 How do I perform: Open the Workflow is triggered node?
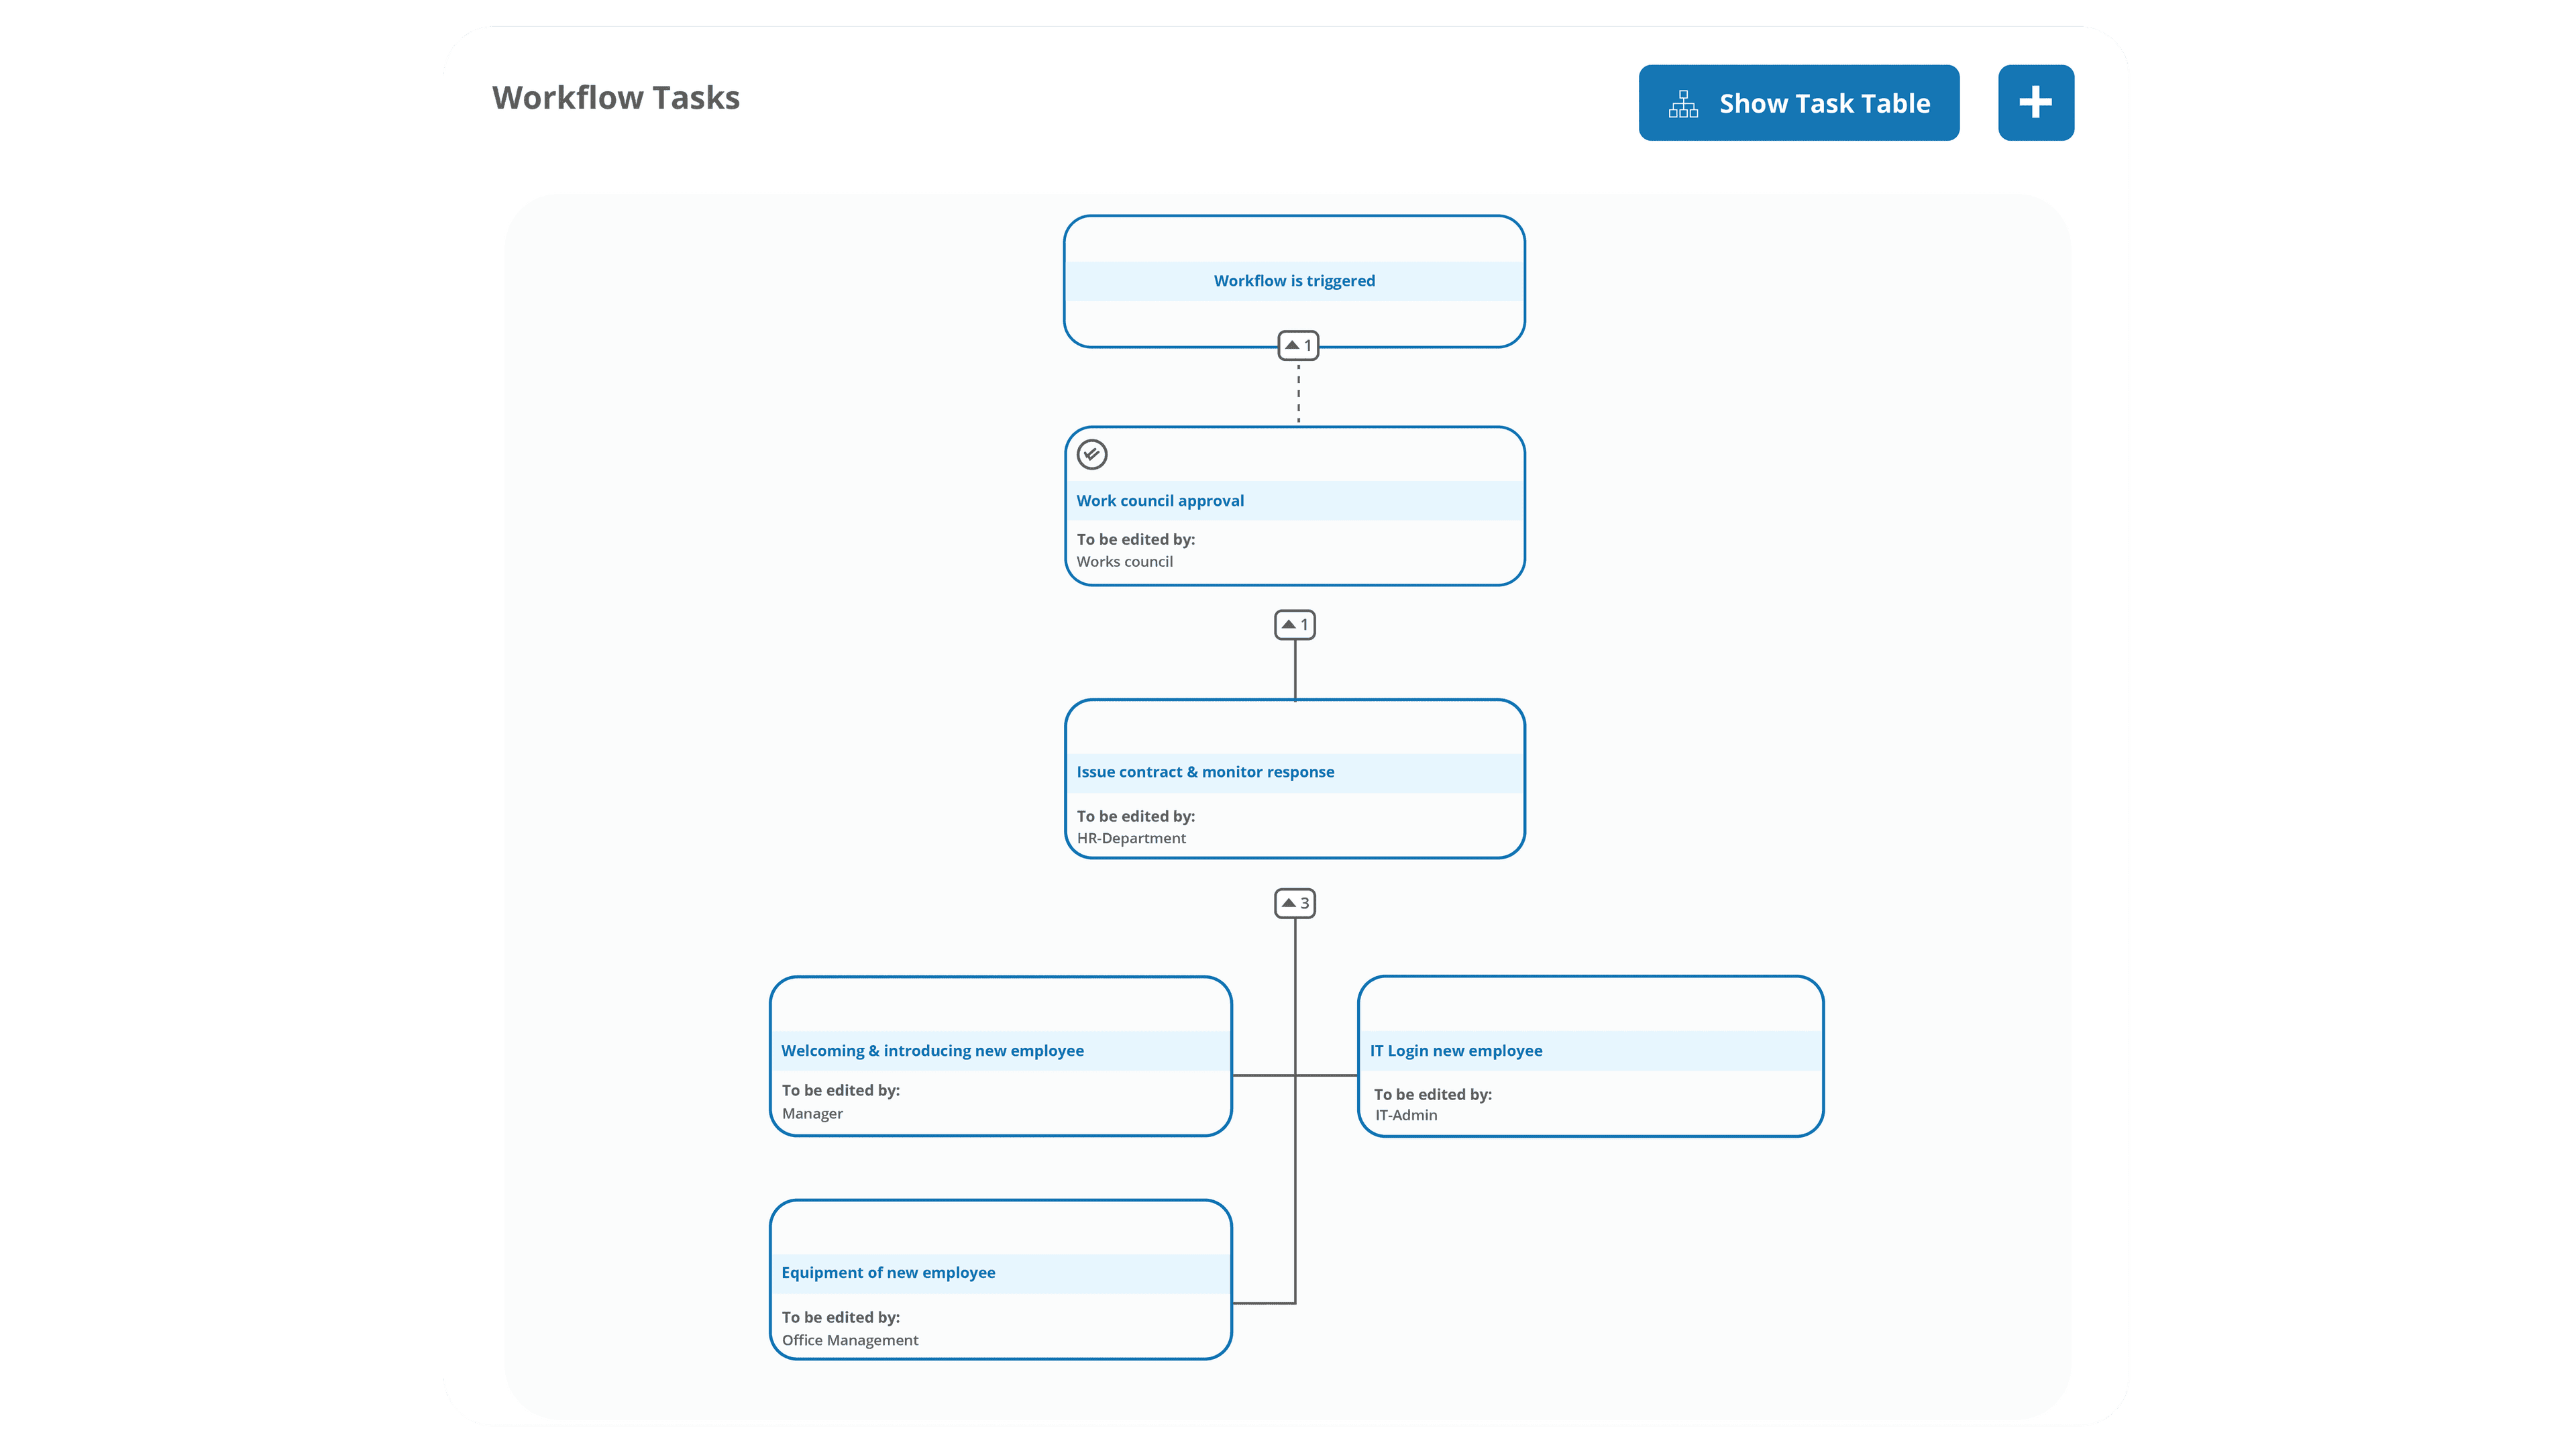coord(1294,281)
